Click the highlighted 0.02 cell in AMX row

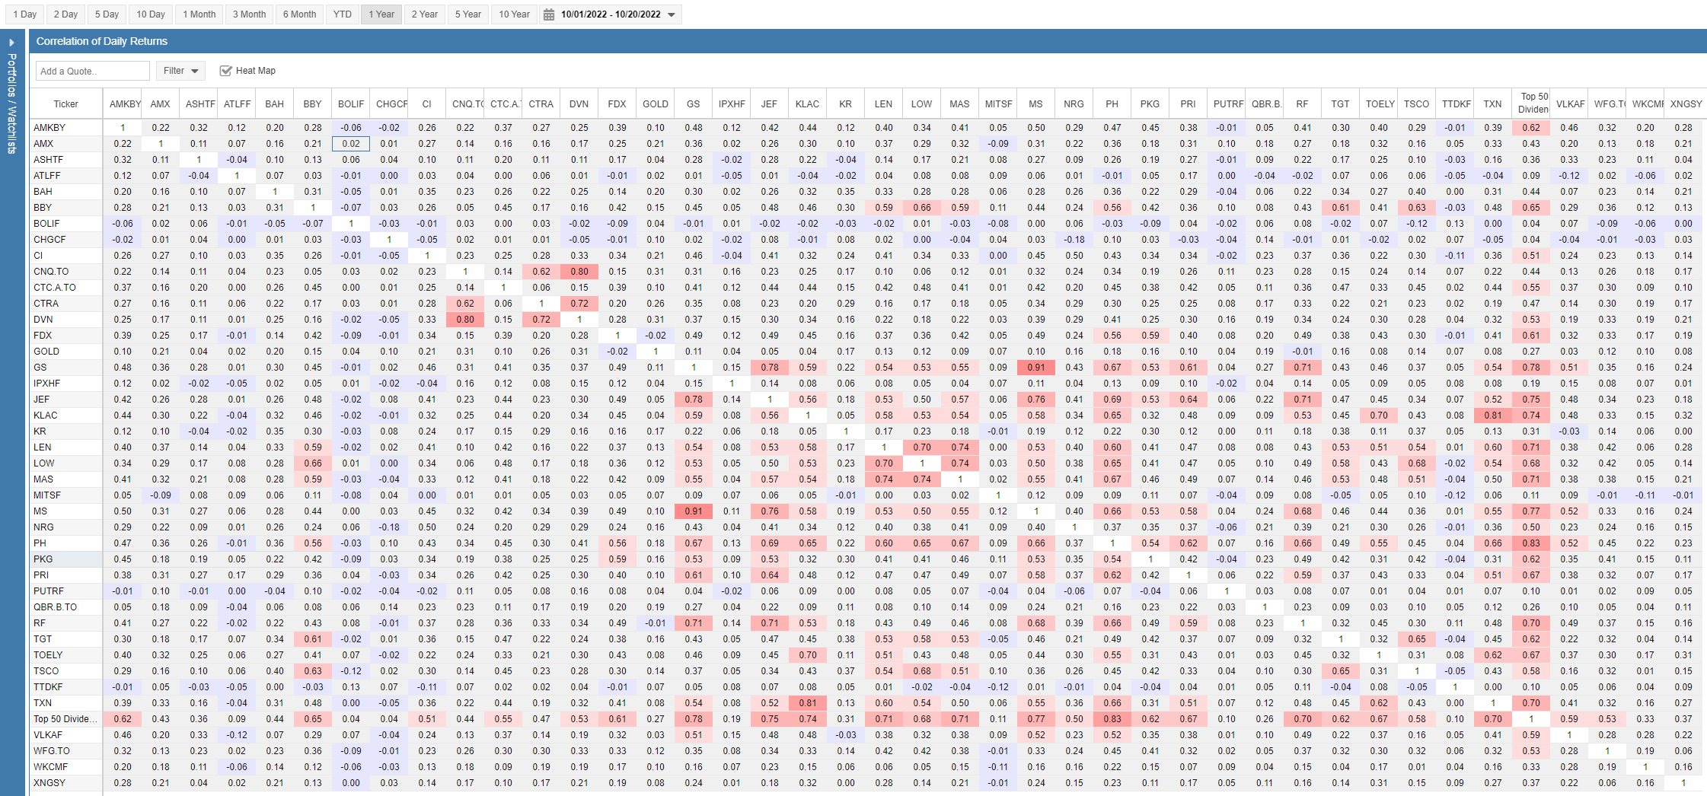pyautogui.click(x=351, y=144)
